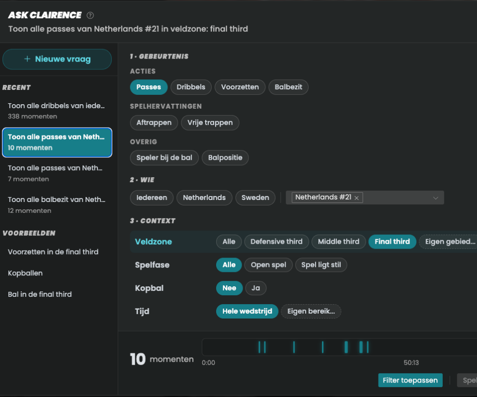Set Veldzone to Middle third
The height and width of the screenshot is (397, 477).
[338, 242]
